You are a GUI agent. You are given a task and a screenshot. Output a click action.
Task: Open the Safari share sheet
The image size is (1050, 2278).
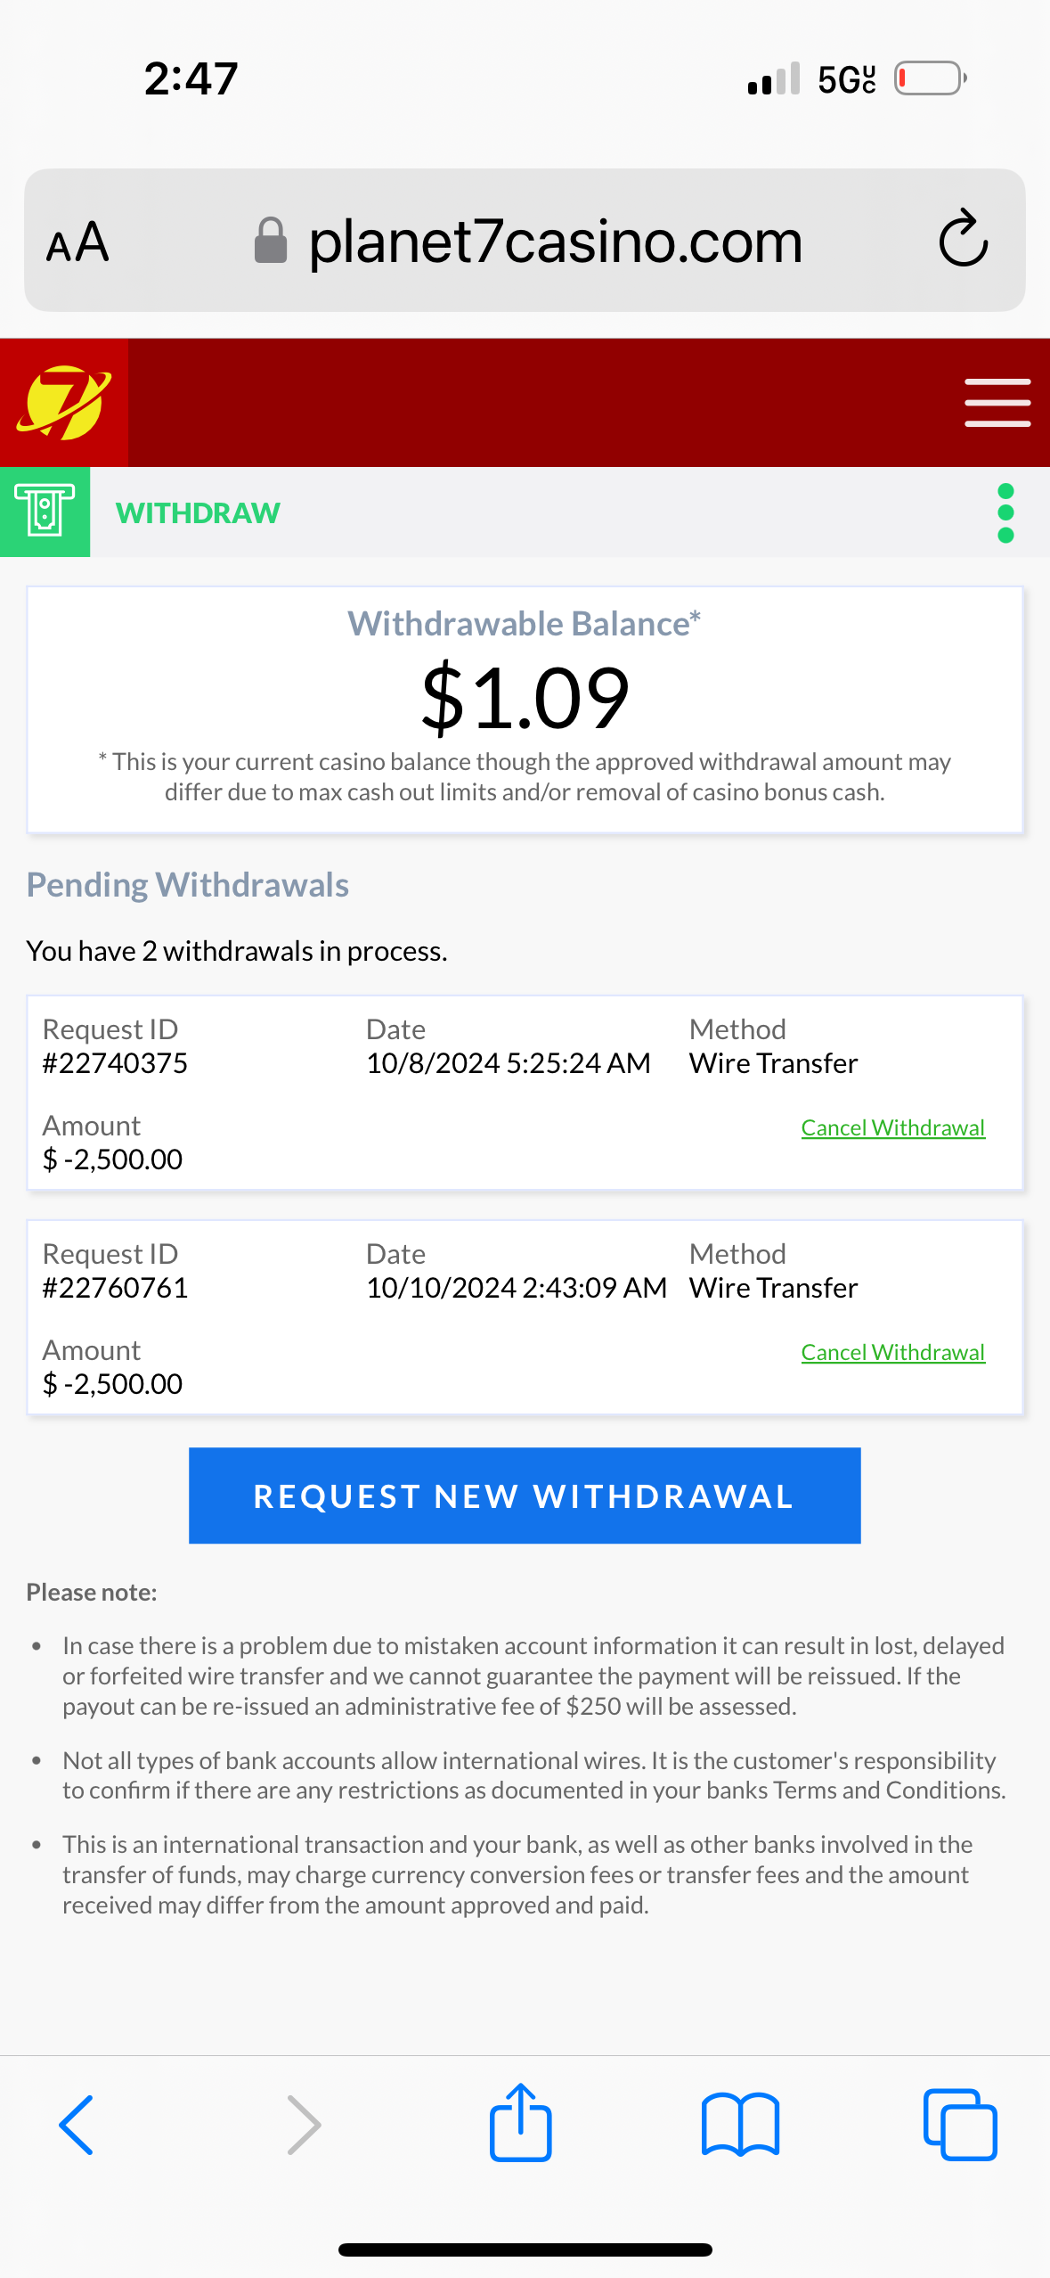coord(521,2123)
